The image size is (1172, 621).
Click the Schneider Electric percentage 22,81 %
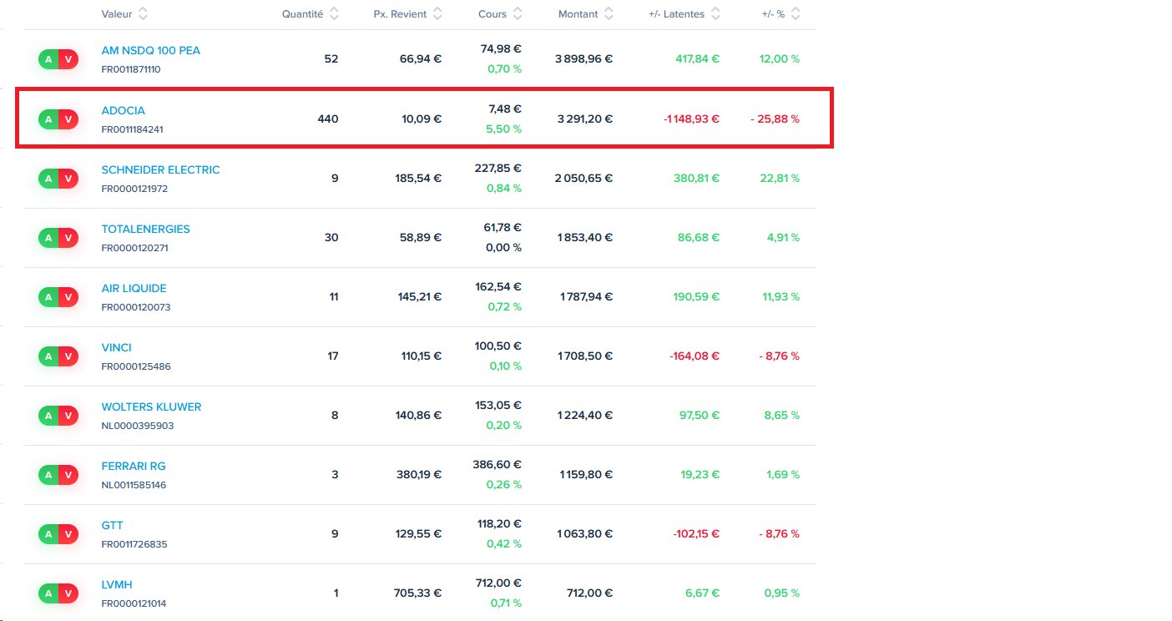(x=778, y=179)
